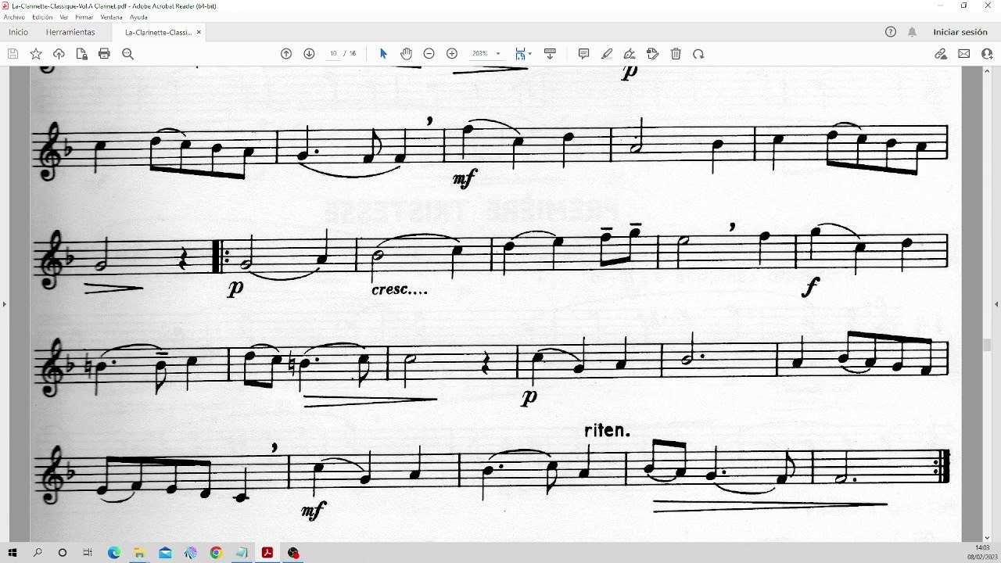Select the highlight text tool
Image resolution: width=1001 pixels, height=563 pixels.
coord(607,54)
